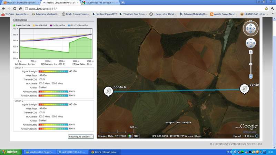This screenshot has height=155, width=276.
Task: Click the 2002 imagery year button
Action: [x=136, y=136]
